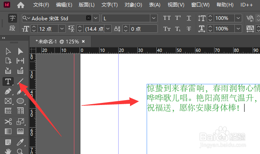Open the ID++ menu
The height and width of the screenshot is (154, 260).
[247, 5]
